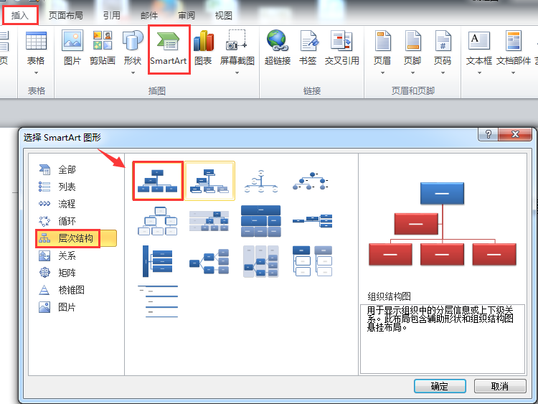538x404 pixels.
Task: Expand the 页码 dropdown arrow
Action: tap(443, 72)
